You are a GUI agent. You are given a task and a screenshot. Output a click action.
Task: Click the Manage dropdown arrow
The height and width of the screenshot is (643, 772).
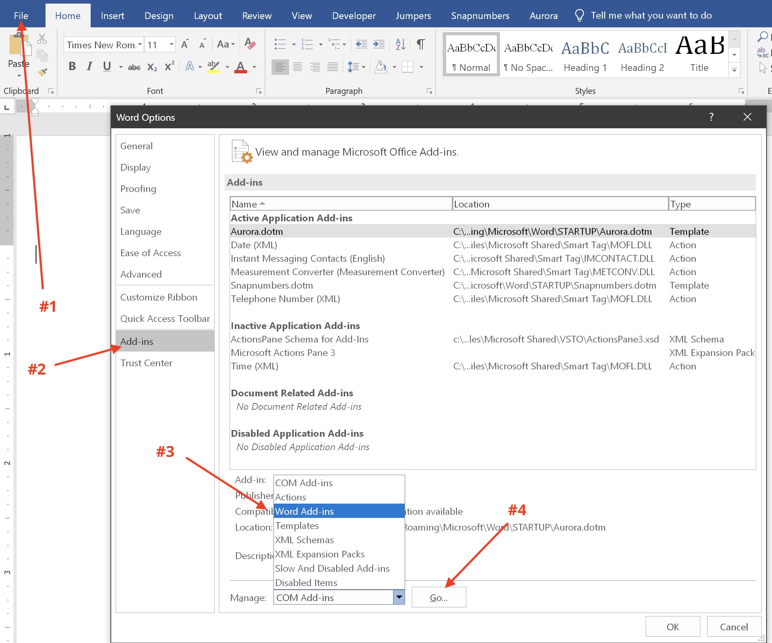[x=399, y=597]
